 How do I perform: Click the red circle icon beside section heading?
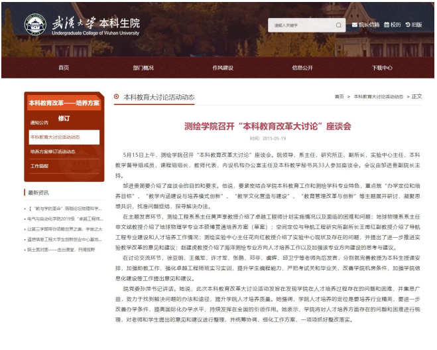pos(117,96)
